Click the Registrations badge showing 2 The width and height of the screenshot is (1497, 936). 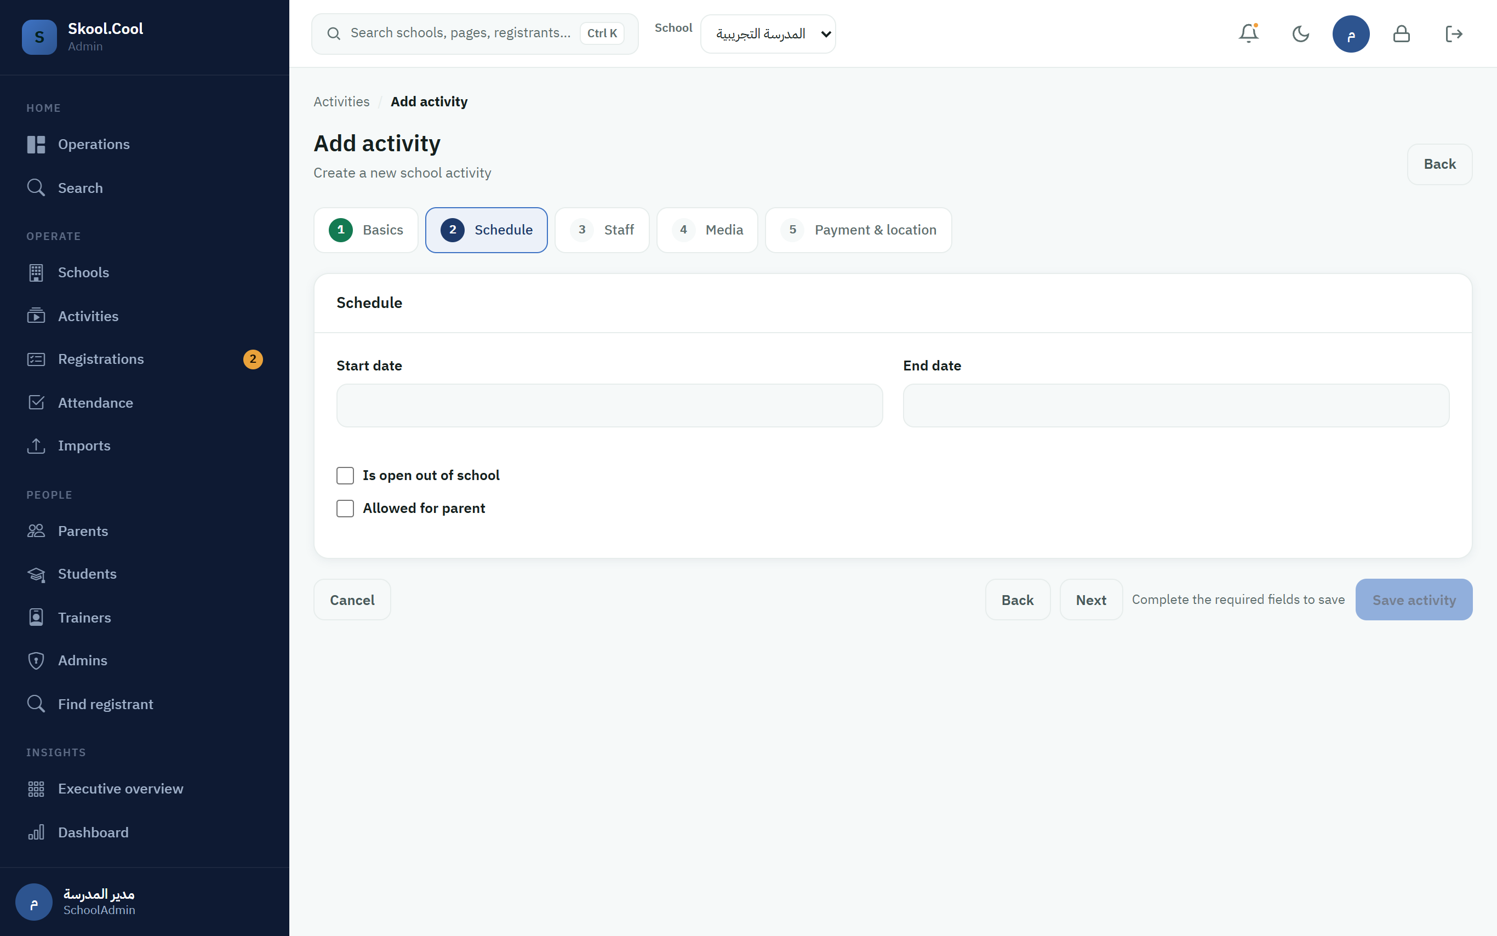click(253, 359)
